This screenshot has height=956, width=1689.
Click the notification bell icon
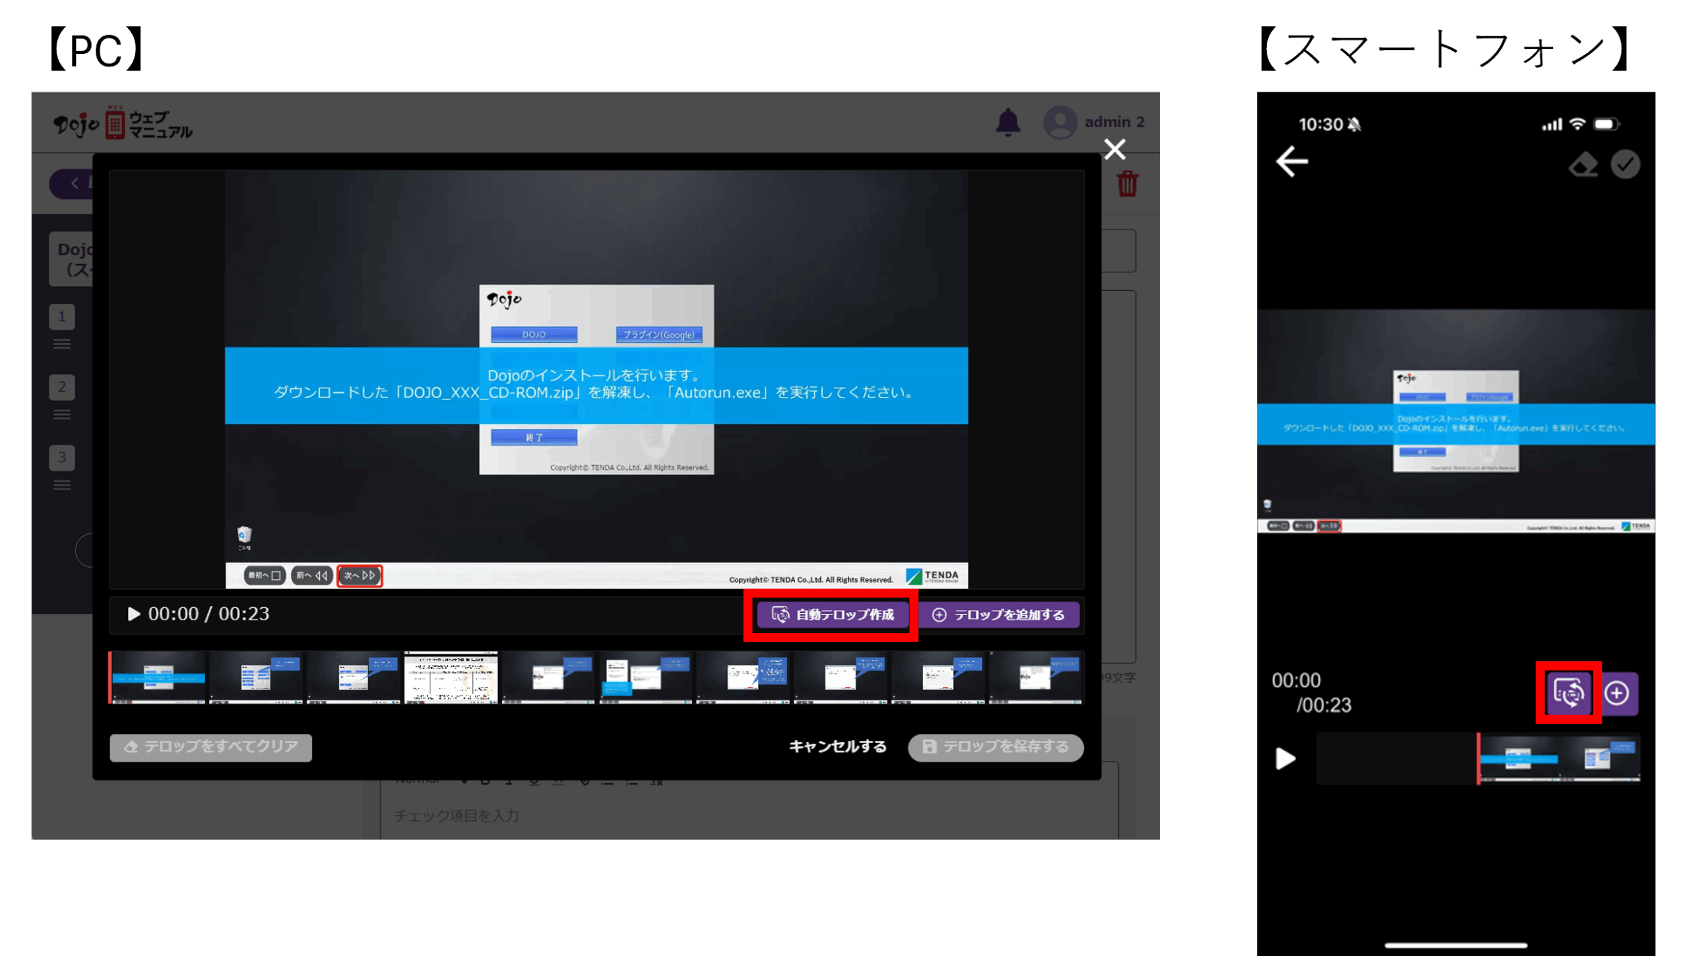click(x=1007, y=123)
